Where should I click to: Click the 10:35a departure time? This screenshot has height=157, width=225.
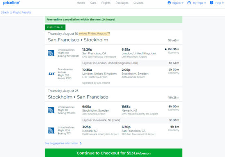coord(87,70)
